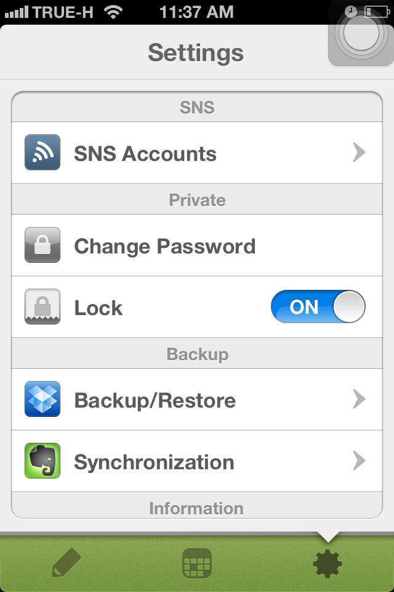
Task: Open the Synchronization settings label
Action: point(154,462)
